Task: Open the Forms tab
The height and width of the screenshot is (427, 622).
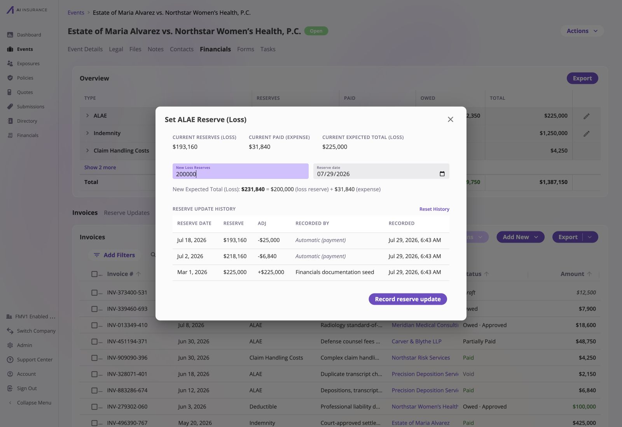Action: click(x=246, y=49)
